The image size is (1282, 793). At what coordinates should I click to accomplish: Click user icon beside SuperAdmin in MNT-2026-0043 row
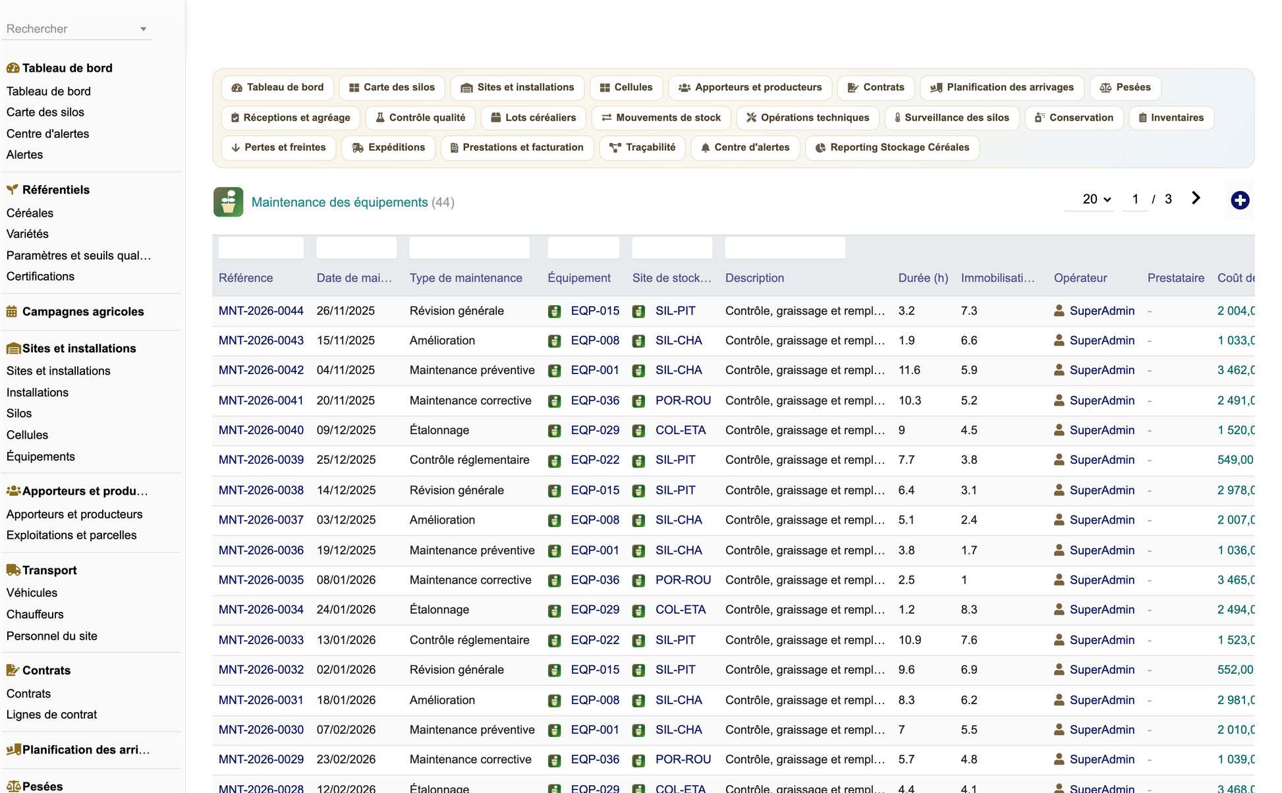(1059, 341)
